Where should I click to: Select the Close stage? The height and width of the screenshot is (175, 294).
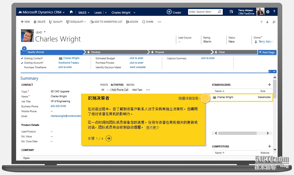tap(234, 52)
